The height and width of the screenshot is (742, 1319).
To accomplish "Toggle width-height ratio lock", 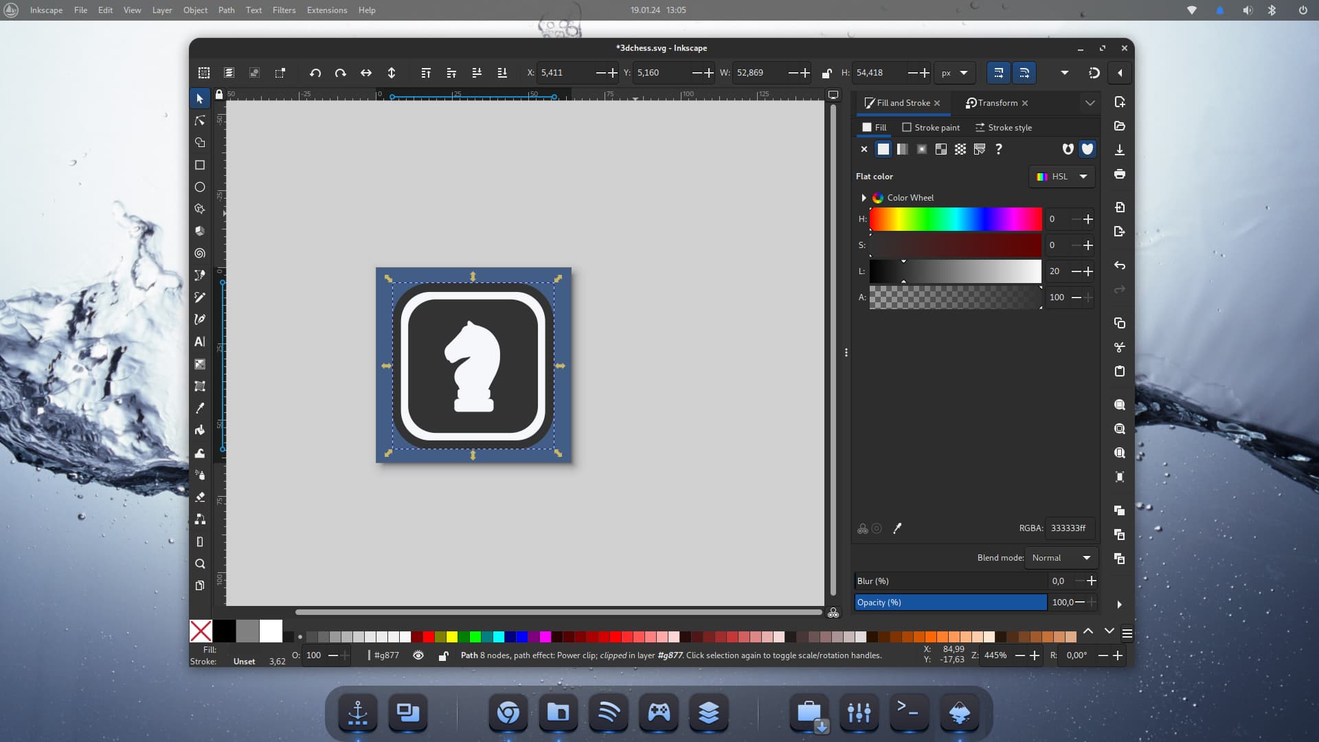I will (827, 73).
